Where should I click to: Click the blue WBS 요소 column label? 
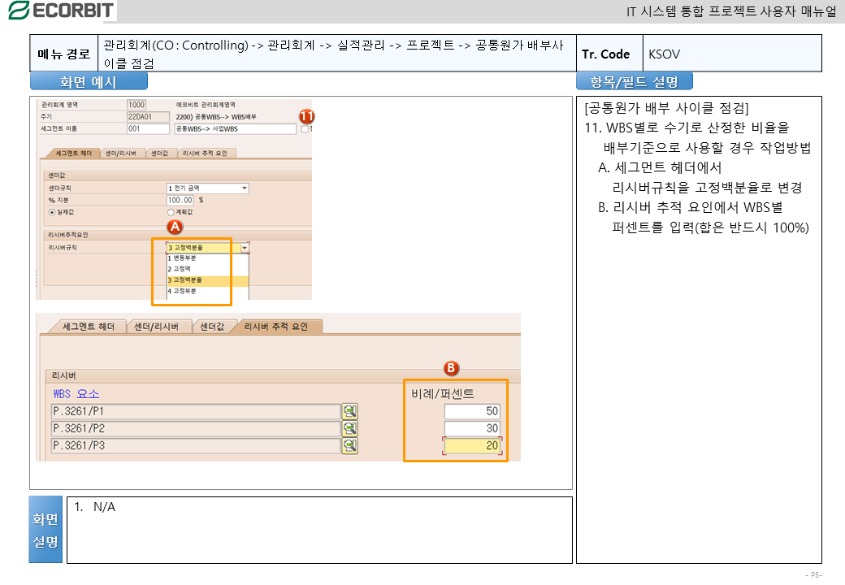(x=76, y=393)
